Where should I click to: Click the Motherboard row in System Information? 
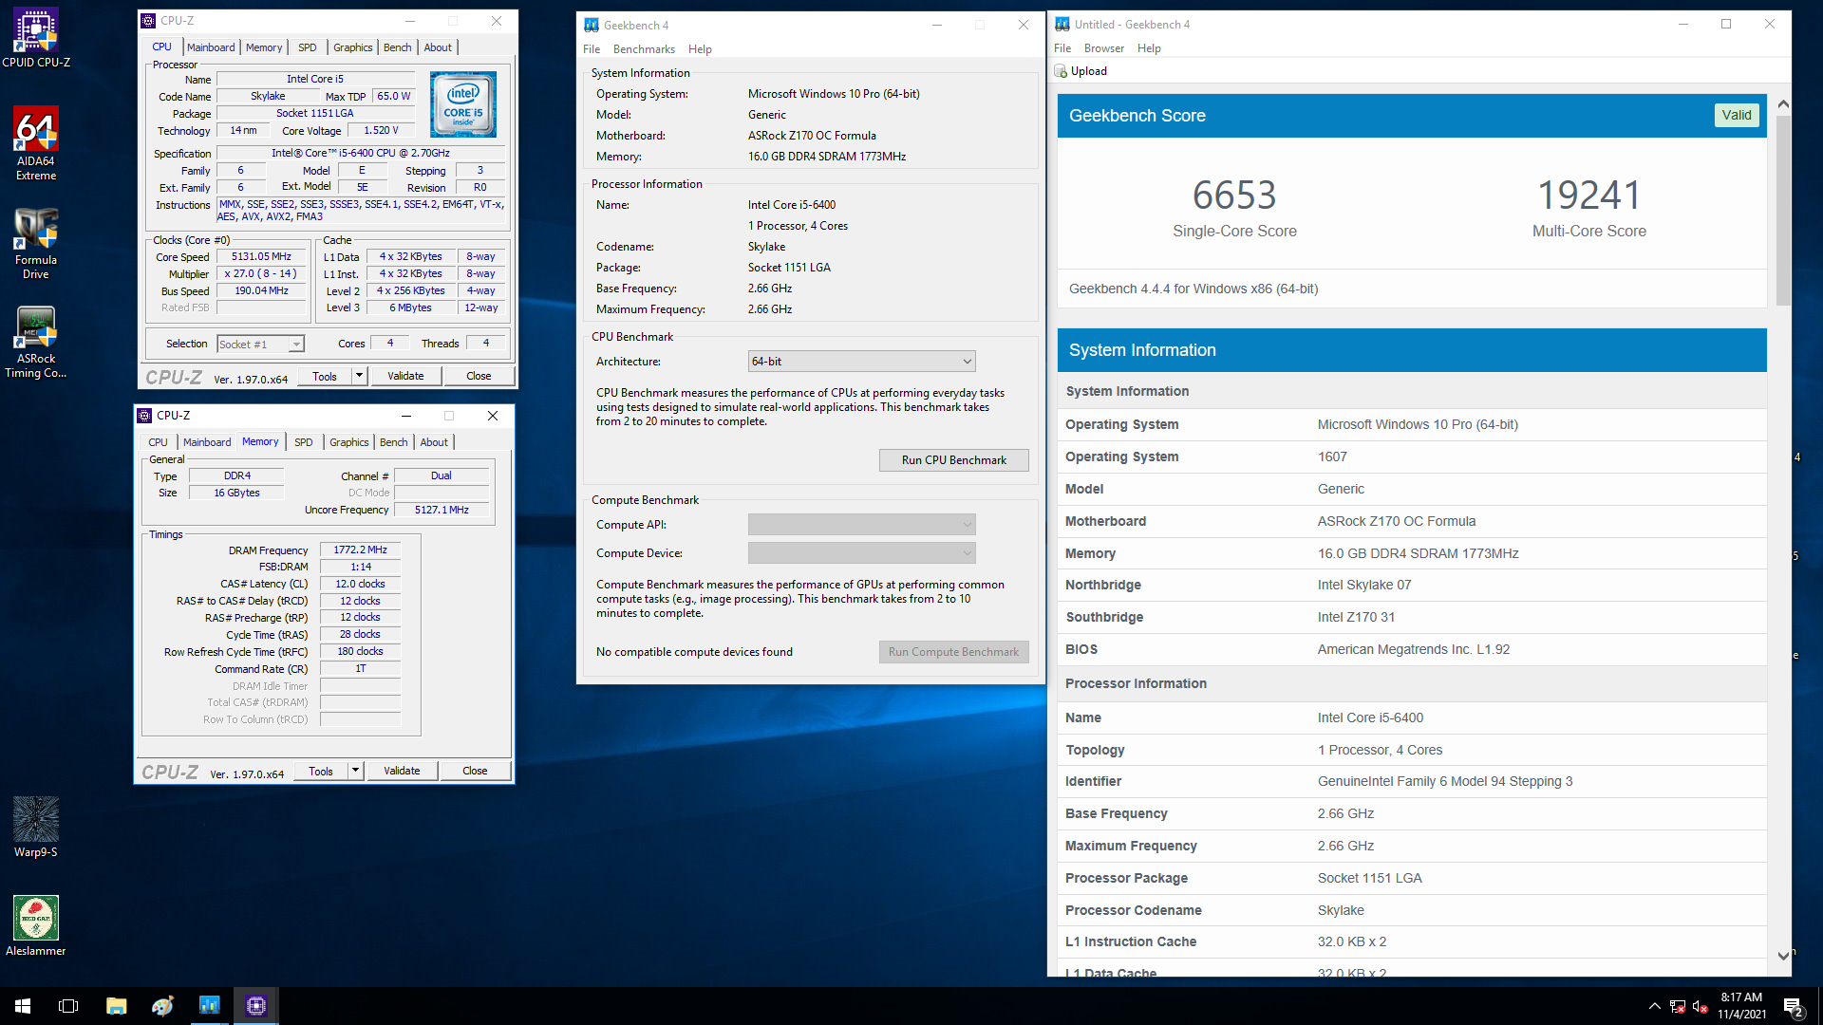(x=1412, y=521)
